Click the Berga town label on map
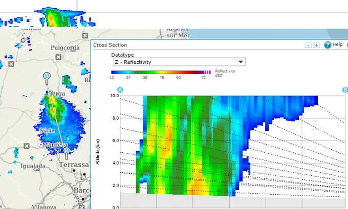Image resolution: width=348 pixels, height=209 pixels. [x=57, y=94]
